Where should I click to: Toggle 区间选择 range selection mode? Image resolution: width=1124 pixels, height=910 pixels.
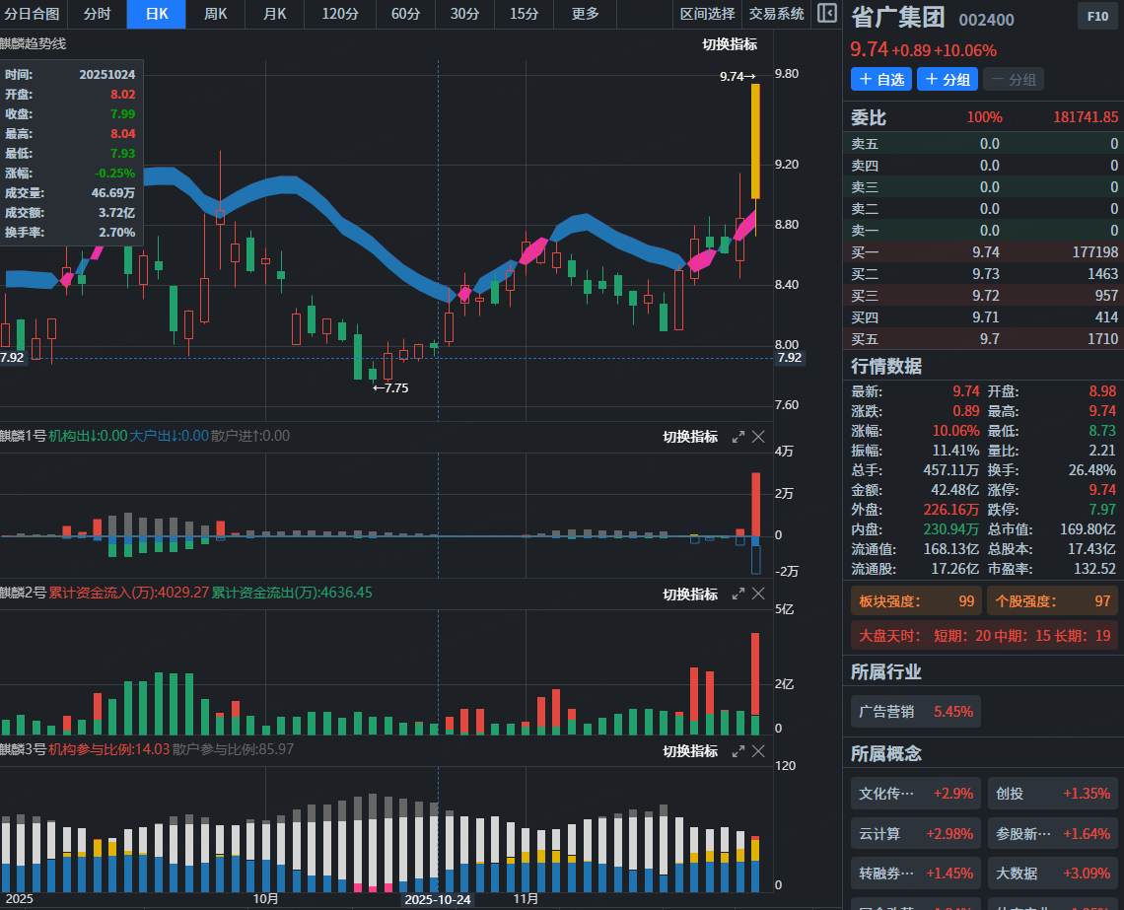click(x=707, y=14)
